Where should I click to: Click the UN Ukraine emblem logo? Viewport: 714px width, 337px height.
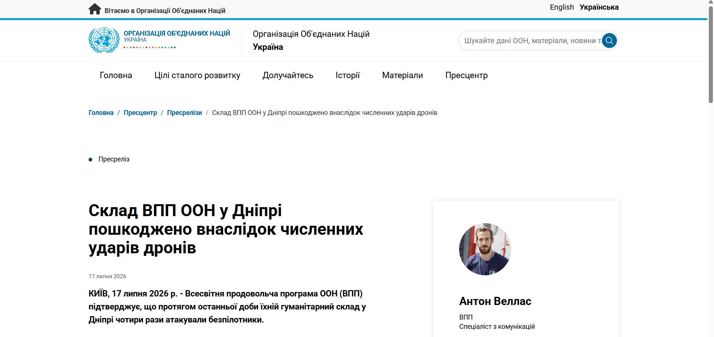104,40
